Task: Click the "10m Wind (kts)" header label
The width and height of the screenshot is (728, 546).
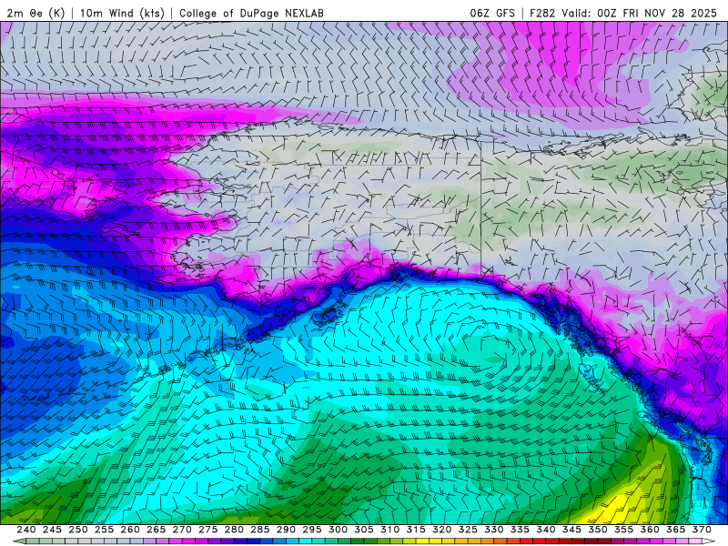Action: [122, 13]
